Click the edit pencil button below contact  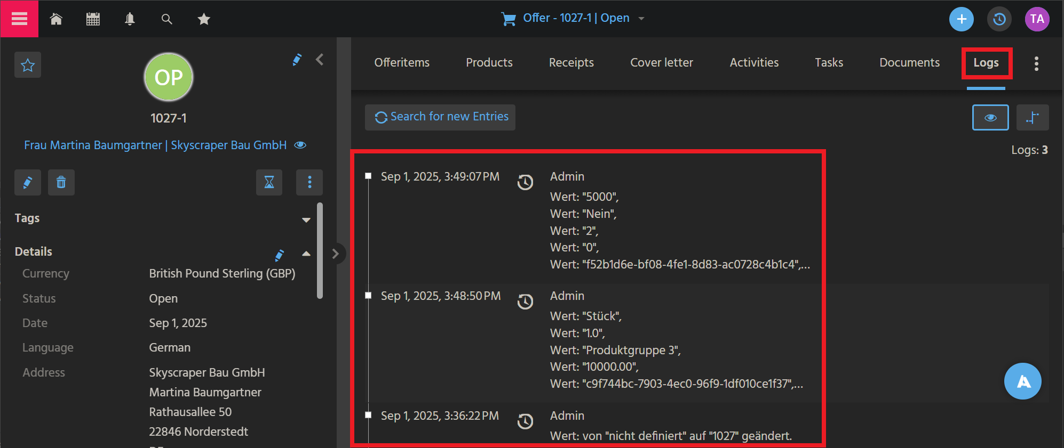(28, 183)
